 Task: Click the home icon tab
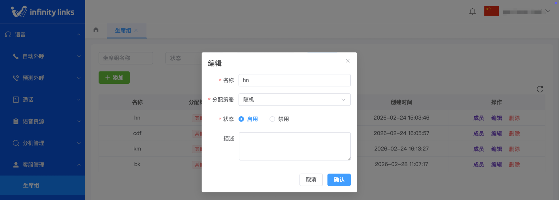(x=96, y=30)
